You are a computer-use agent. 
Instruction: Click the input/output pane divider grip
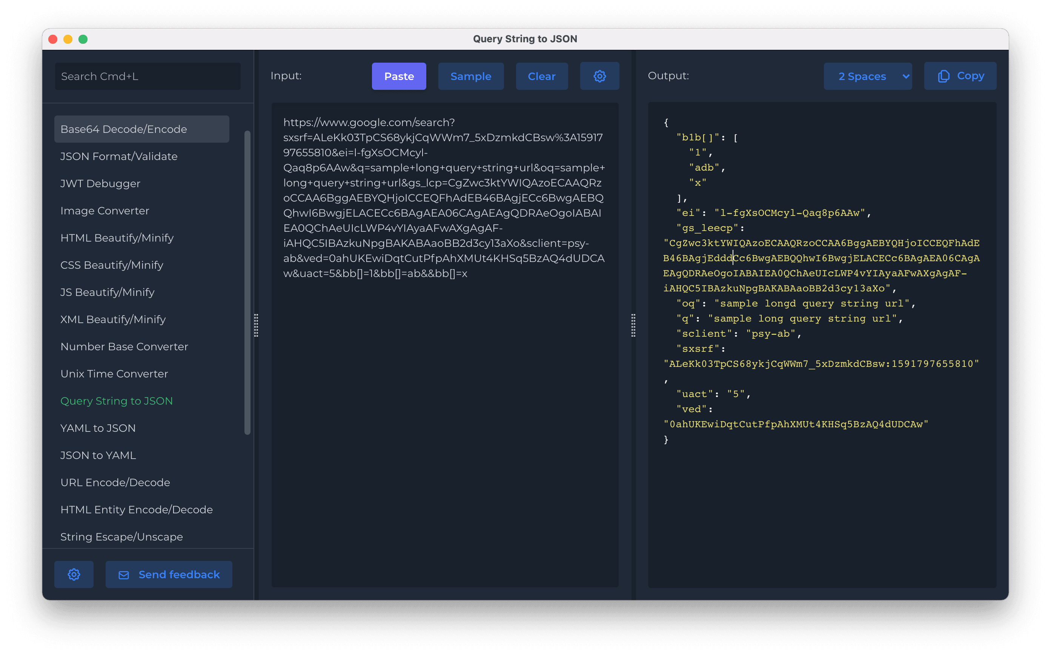coord(633,325)
